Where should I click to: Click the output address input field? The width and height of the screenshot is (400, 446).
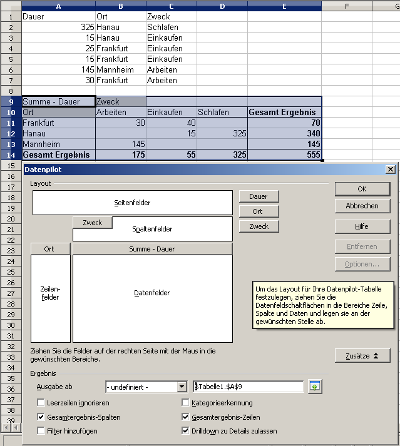click(249, 387)
